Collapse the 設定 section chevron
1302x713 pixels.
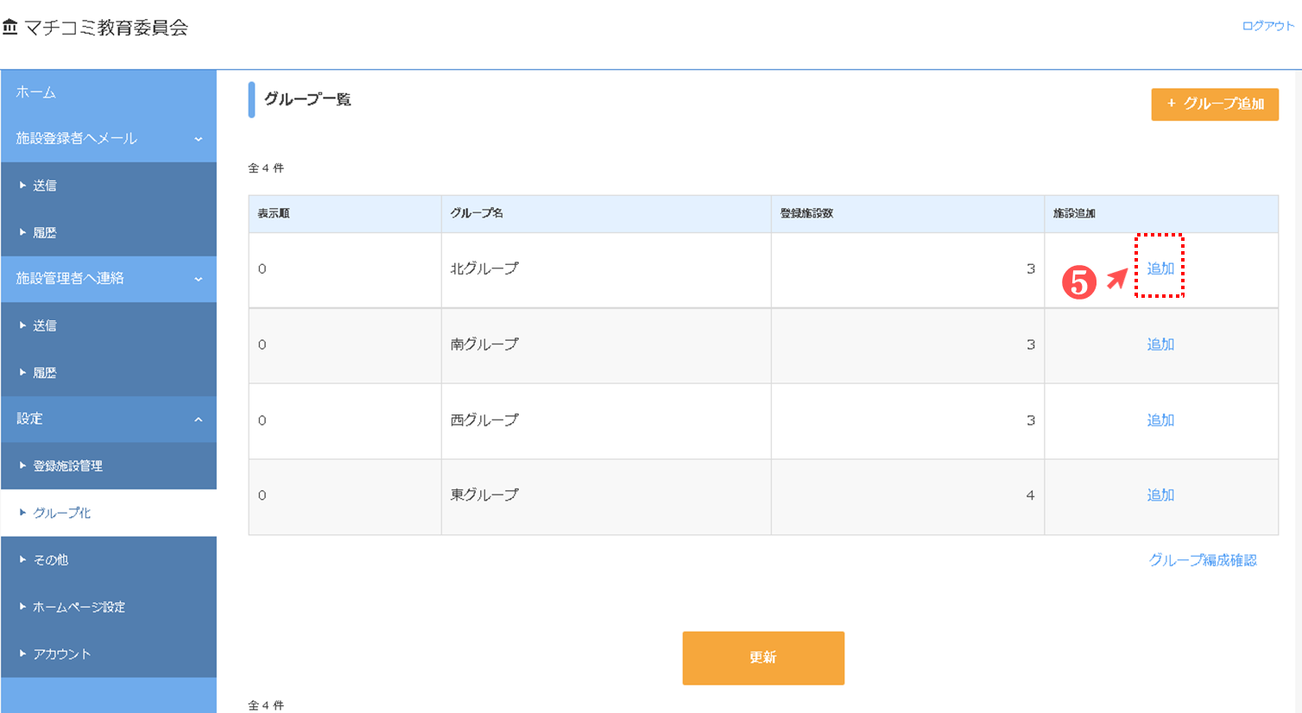pyautogui.click(x=199, y=420)
